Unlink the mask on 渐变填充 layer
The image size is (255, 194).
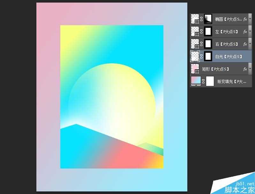(x=203, y=81)
